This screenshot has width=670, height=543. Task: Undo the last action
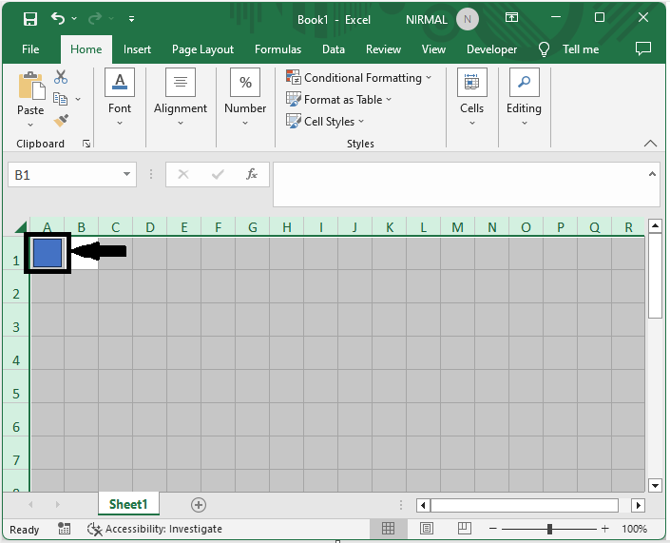[x=58, y=18]
